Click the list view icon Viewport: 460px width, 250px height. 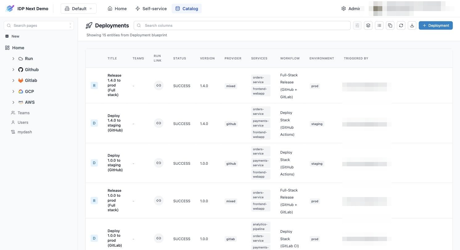[x=379, y=26]
